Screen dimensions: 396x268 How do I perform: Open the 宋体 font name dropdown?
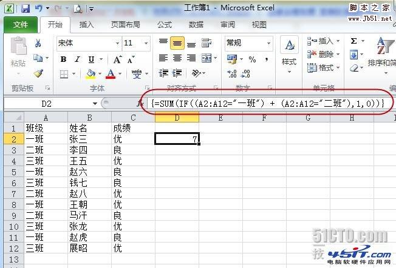coord(117,44)
